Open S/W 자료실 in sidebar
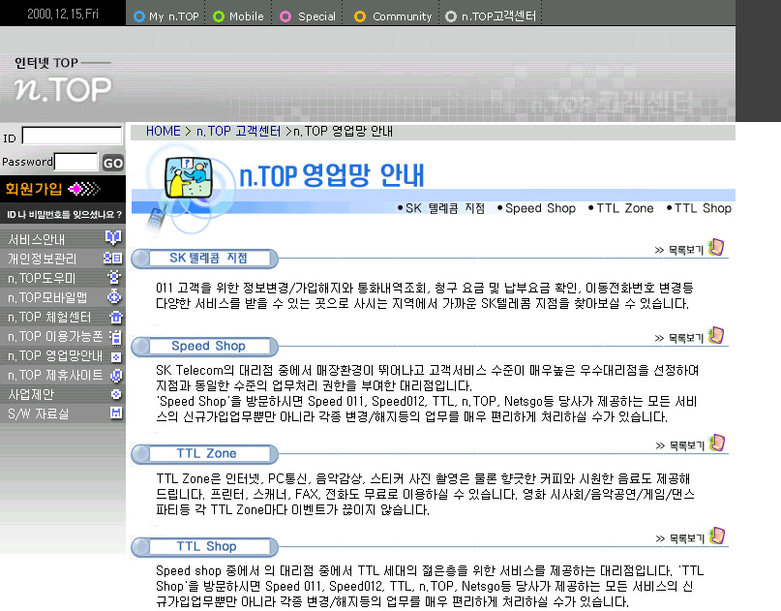This screenshot has width=781, height=611. click(39, 414)
